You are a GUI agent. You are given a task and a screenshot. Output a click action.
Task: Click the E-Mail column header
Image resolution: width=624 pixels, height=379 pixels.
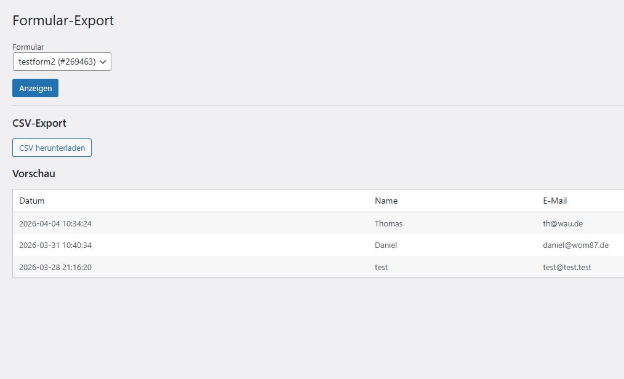(554, 201)
